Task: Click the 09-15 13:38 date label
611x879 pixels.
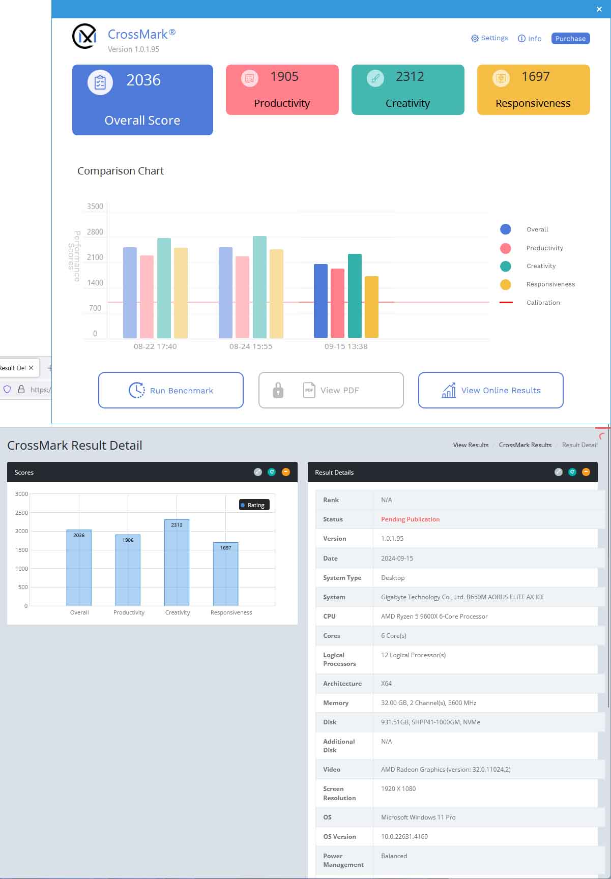Action: coord(346,346)
